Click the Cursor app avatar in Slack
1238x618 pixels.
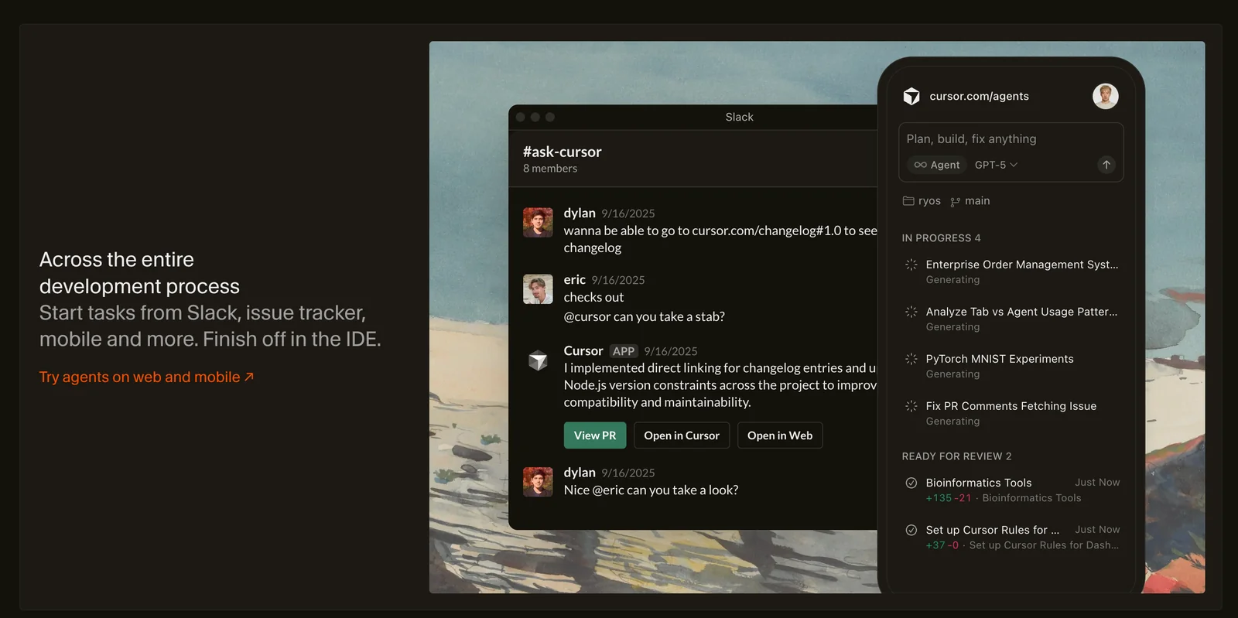(x=538, y=360)
